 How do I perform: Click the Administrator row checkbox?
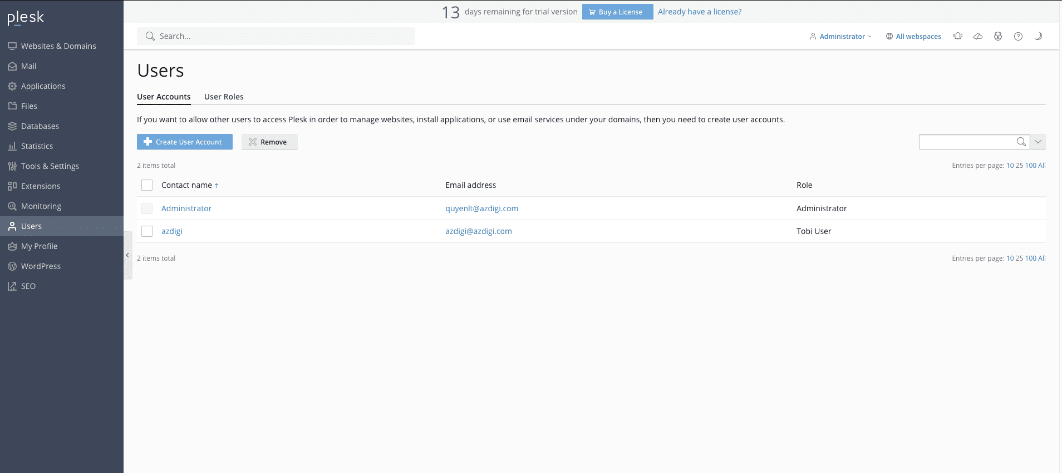pos(147,208)
